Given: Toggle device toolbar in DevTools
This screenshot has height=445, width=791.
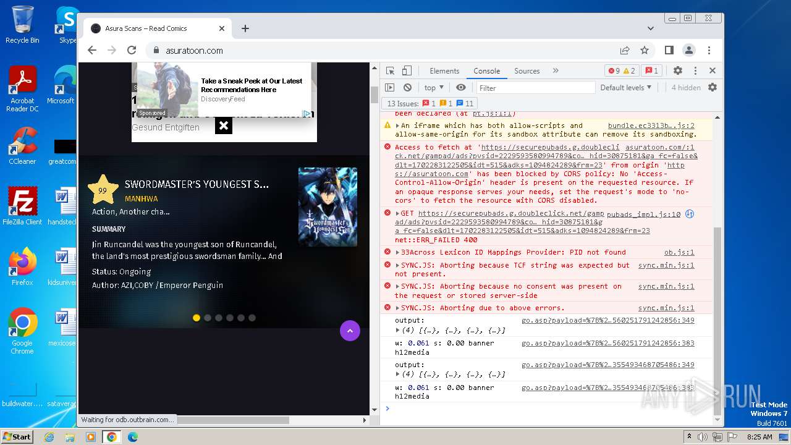Looking at the screenshot, I should [x=407, y=70].
